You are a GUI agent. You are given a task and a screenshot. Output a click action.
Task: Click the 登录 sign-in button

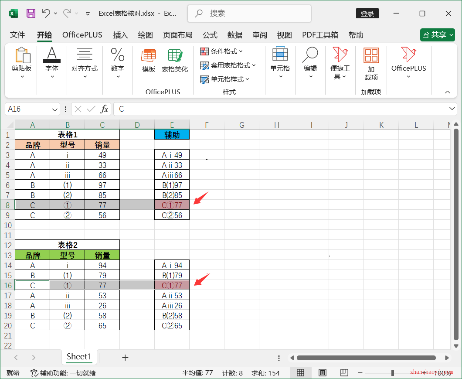(367, 14)
